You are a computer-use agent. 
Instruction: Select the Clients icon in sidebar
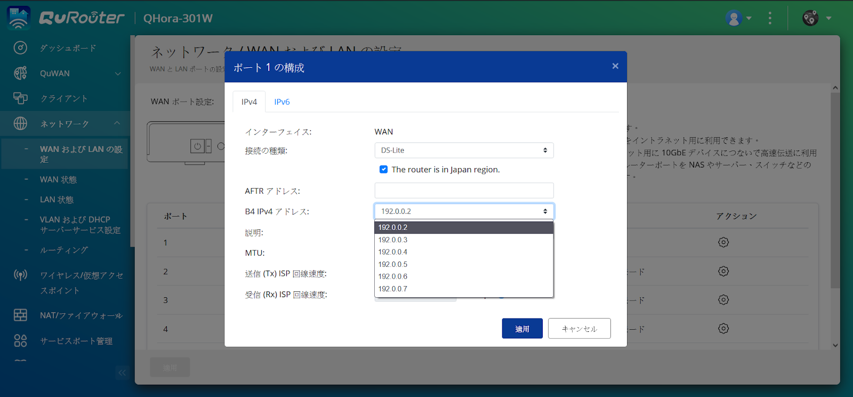20,98
